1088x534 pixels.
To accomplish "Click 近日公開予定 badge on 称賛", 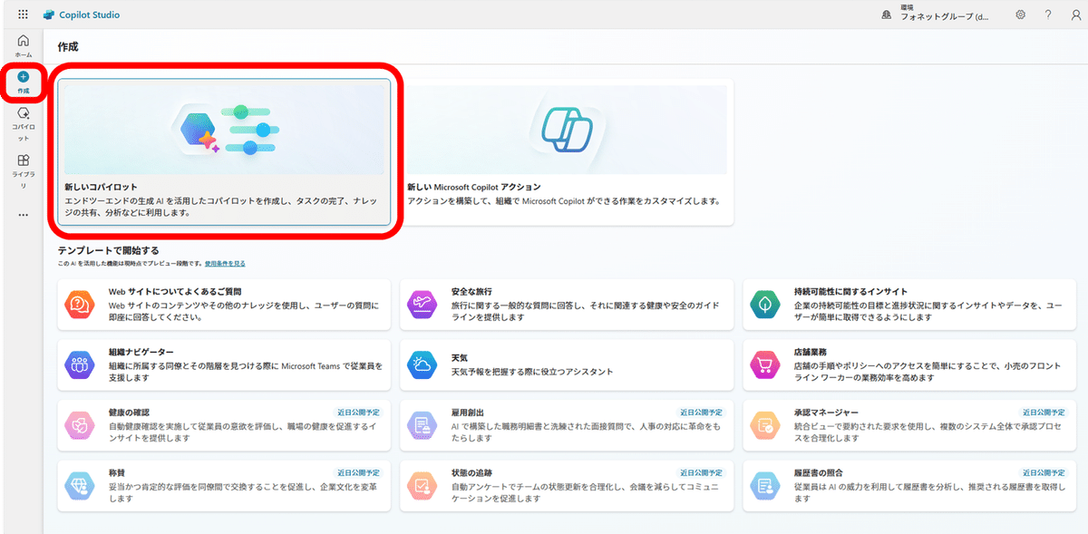I will pos(361,473).
